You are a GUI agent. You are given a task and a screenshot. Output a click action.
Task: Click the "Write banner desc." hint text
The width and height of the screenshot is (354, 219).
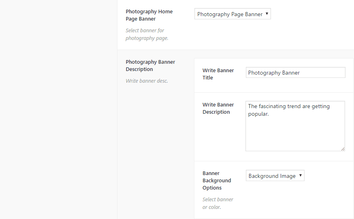pos(147,81)
